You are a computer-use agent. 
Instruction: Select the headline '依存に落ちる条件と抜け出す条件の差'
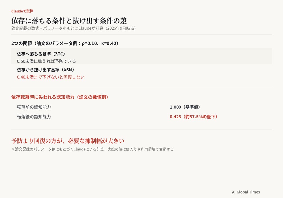click(x=69, y=21)
